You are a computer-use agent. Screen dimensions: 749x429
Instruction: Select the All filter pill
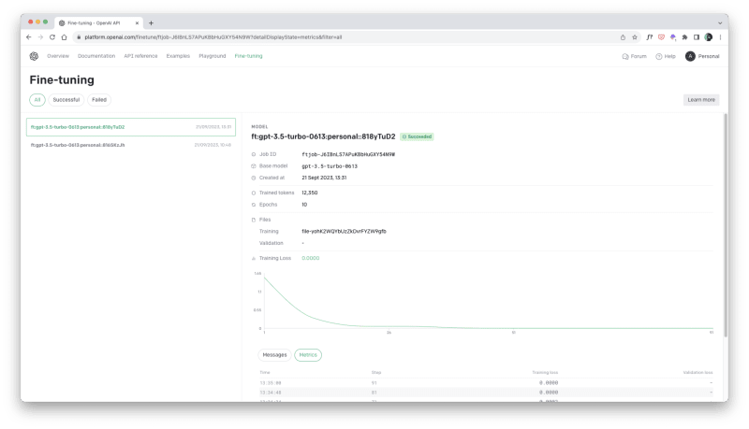tap(37, 100)
